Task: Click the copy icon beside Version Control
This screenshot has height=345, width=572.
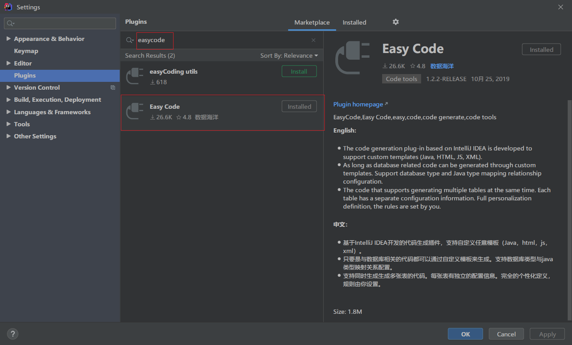Action: (113, 88)
